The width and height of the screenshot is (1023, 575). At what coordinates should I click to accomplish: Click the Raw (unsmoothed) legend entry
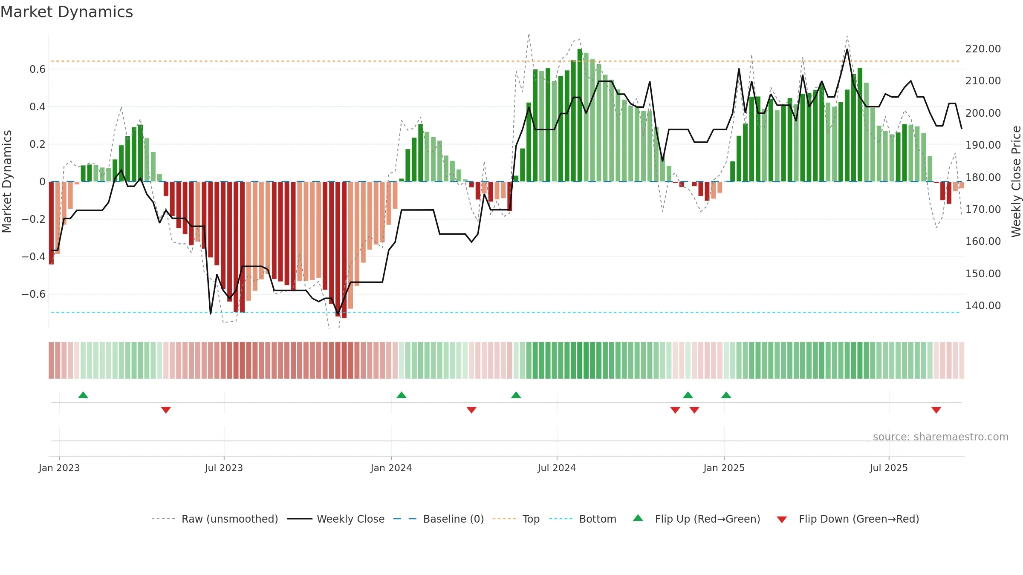214,519
